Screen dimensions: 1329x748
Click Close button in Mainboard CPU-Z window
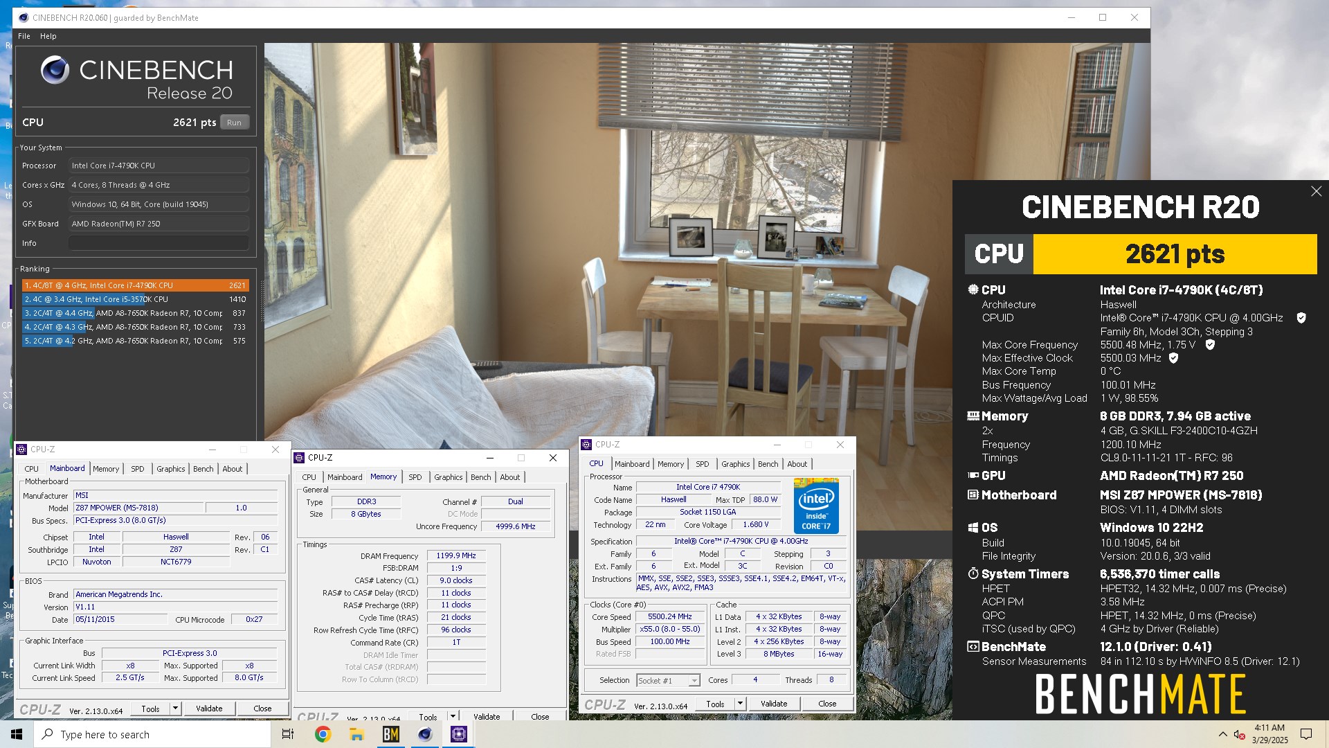(262, 709)
